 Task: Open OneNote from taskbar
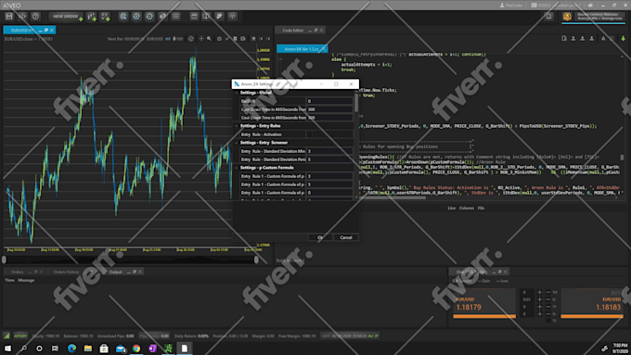[x=152, y=349]
